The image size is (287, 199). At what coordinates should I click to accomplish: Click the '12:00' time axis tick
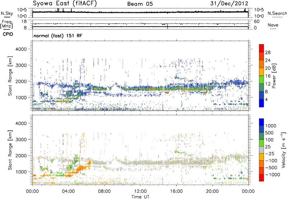coord(140,191)
